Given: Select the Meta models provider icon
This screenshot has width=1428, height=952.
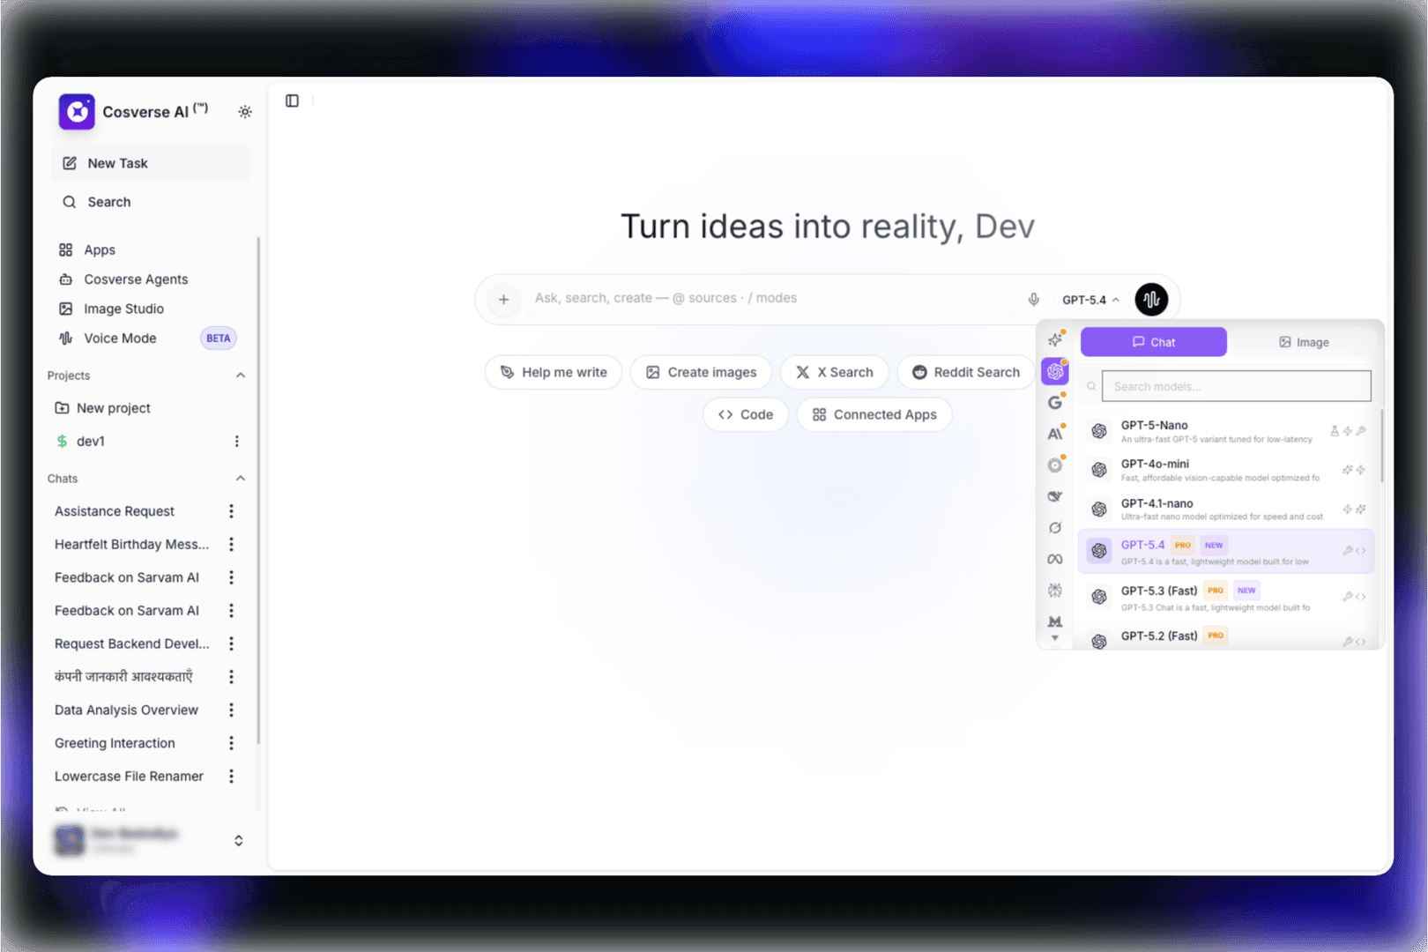Looking at the screenshot, I should click(1055, 558).
